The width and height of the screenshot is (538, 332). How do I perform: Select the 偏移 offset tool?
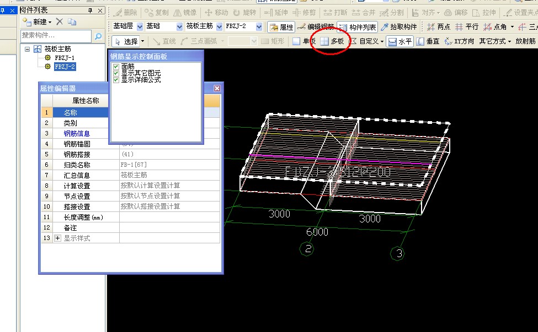click(x=456, y=13)
